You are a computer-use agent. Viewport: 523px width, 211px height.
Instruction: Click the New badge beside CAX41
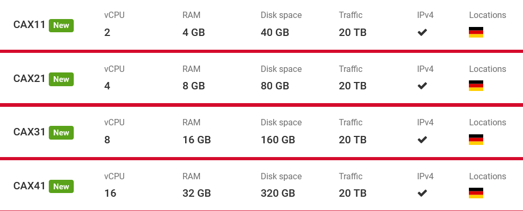[62, 187]
